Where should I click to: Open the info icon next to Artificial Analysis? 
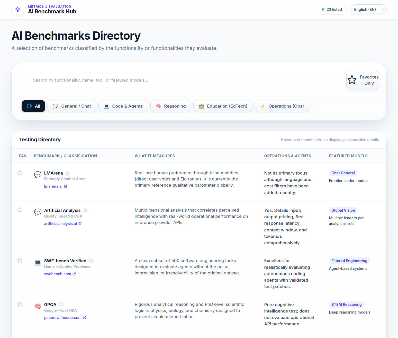click(85, 211)
